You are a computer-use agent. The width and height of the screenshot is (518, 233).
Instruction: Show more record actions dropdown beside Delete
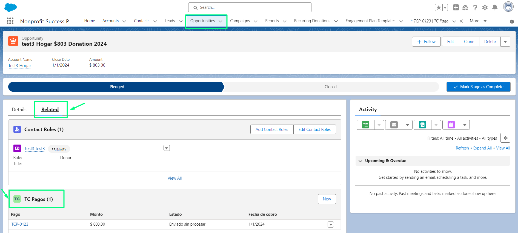coord(505,42)
